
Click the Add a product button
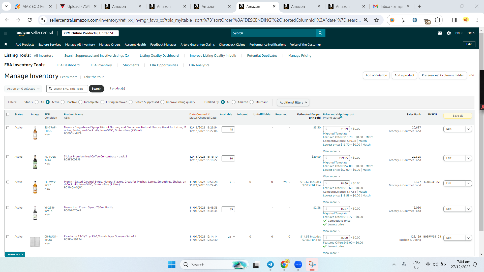[x=404, y=75]
